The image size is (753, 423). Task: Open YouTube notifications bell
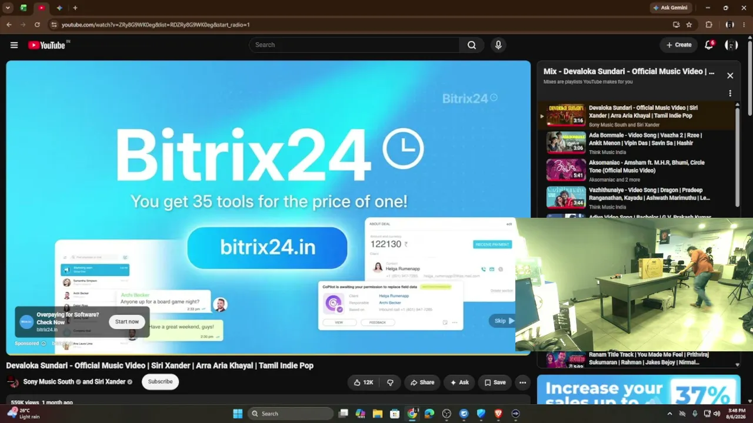(709, 45)
